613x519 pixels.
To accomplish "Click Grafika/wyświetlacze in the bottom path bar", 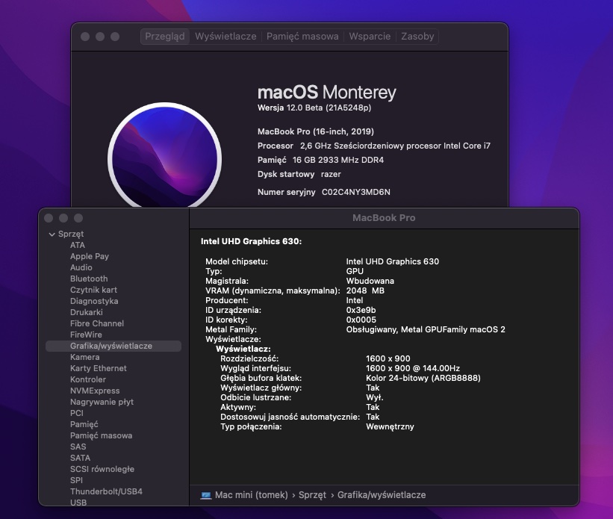I will coord(382,495).
